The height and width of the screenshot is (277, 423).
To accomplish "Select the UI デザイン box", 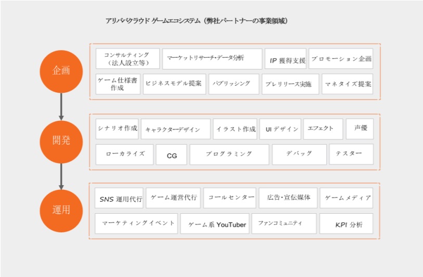I will point(280,129).
